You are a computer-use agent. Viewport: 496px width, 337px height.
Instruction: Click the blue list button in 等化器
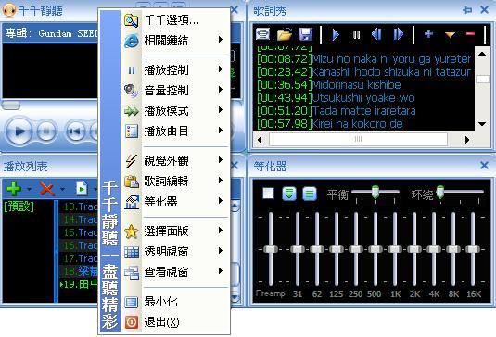[309, 193]
